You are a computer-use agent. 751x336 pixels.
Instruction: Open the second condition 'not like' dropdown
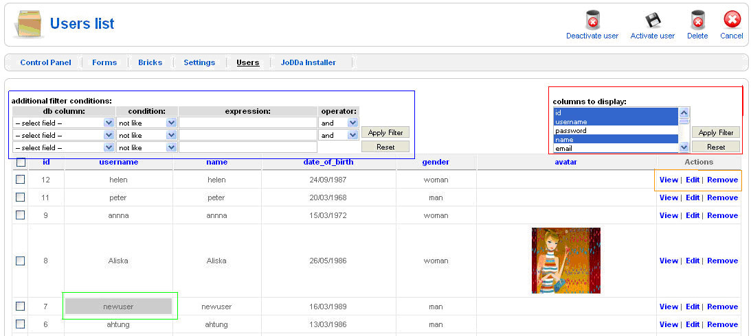[x=146, y=135]
